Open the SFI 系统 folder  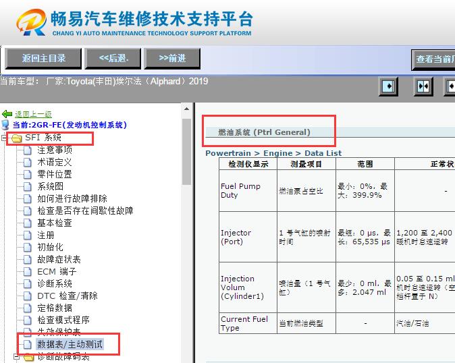click(x=43, y=138)
